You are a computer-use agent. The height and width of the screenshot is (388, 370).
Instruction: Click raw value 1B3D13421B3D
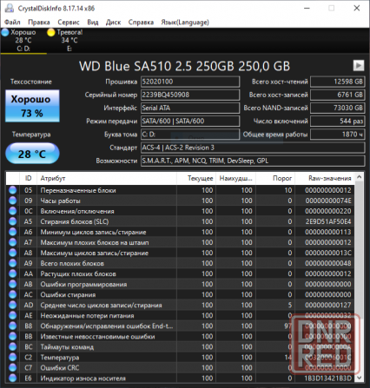click(328, 378)
